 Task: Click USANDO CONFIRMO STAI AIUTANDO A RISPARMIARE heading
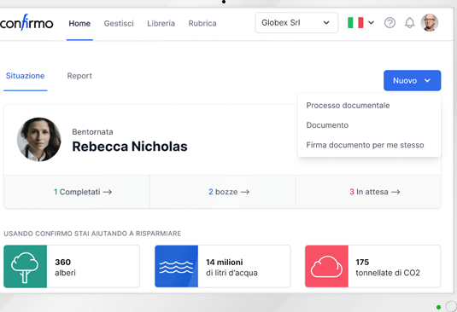point(92,234)
